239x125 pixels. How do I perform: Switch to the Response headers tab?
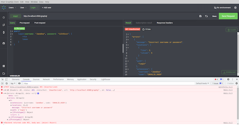pos(165,23)
